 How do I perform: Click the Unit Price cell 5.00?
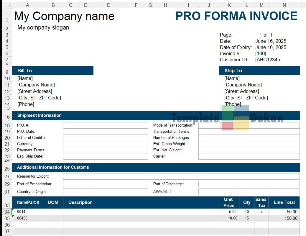click(x=229, y=212)
